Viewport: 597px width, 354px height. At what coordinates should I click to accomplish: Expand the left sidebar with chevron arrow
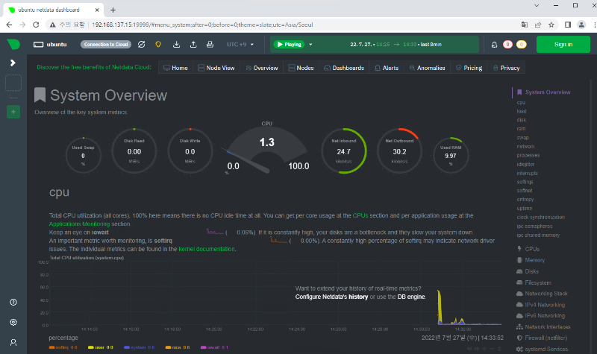pyautogui.click(x=13, y=63)
